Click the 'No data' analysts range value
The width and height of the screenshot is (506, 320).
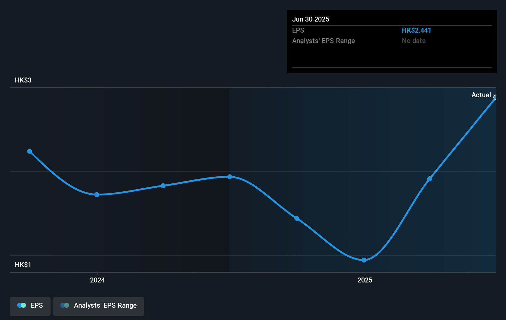tap(414, 41)
